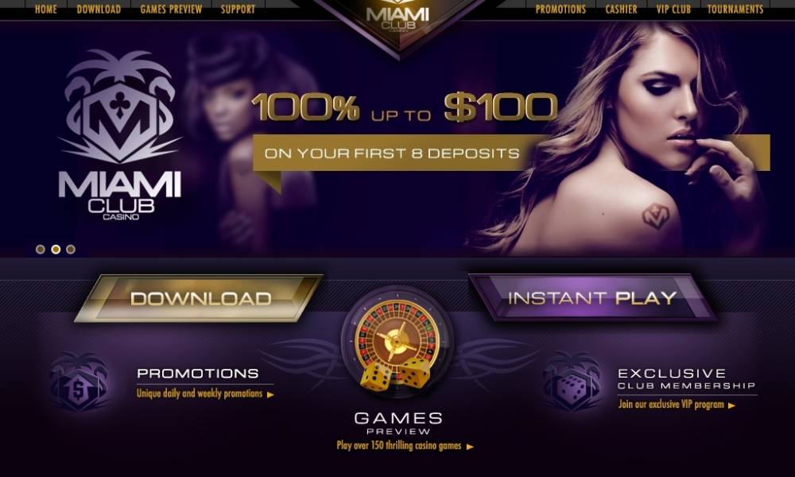Image resolution: width=795 pixels, height=477 pixels.
Task: Open the Support menu item
Action: pos(238,9)
